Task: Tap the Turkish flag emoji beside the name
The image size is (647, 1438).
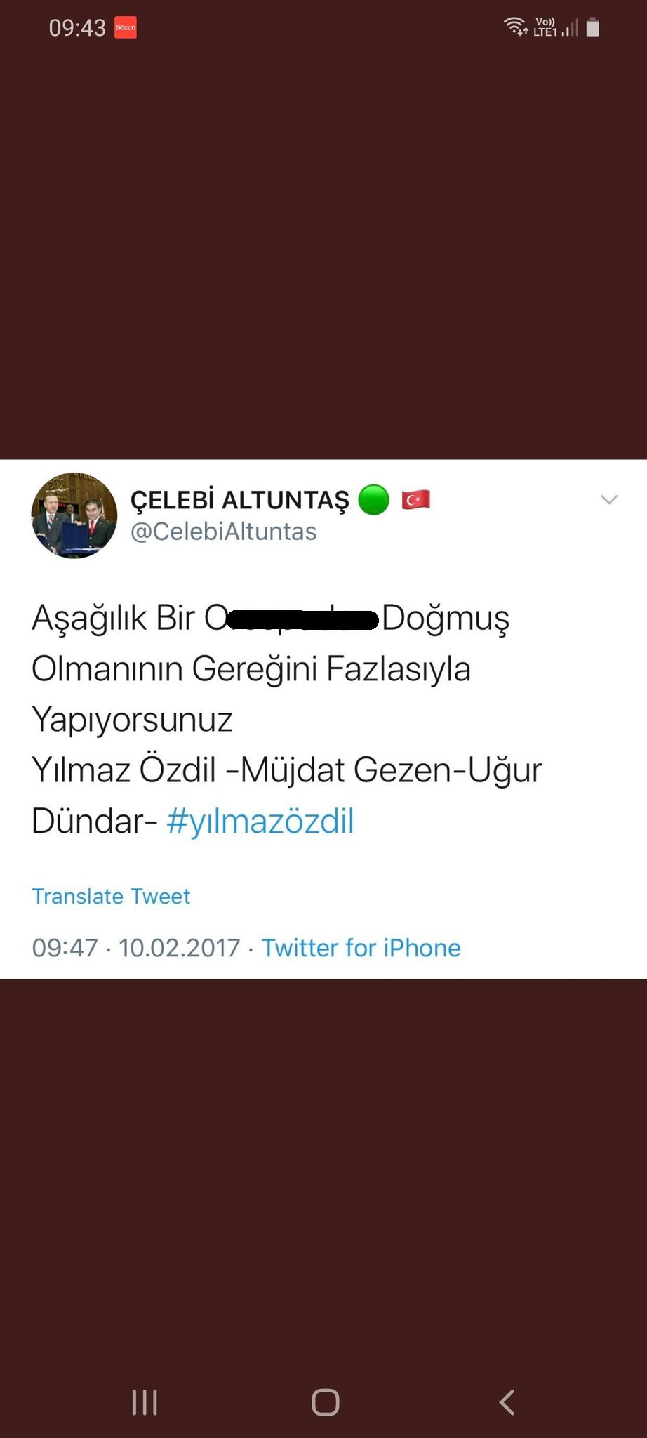Action: click(x=415, y=500)
